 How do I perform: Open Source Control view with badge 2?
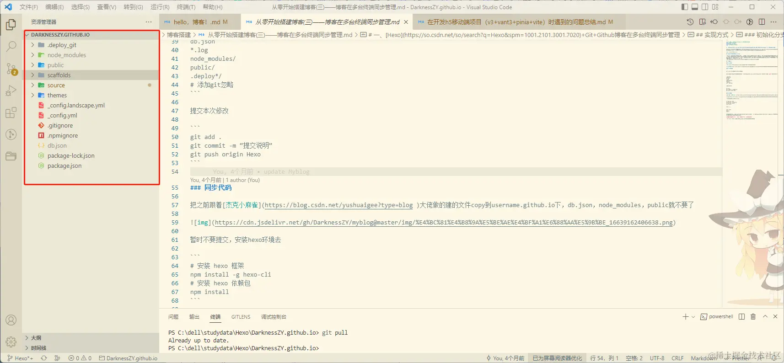tap(11, 69)
